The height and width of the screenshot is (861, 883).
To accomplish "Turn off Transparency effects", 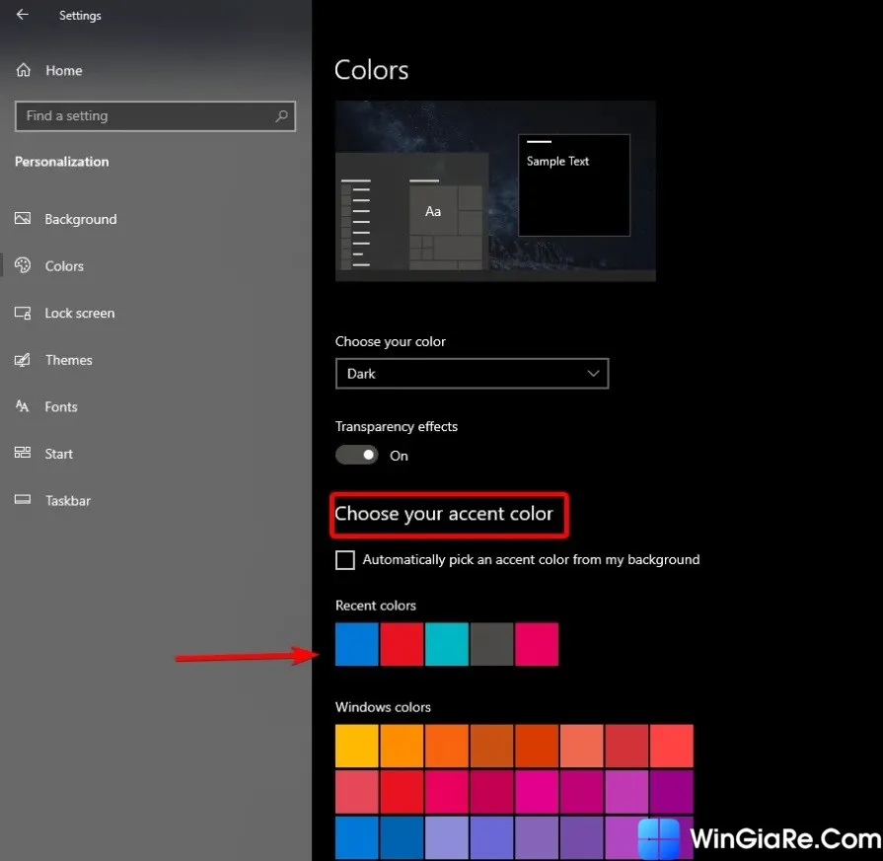I will 356,455.
